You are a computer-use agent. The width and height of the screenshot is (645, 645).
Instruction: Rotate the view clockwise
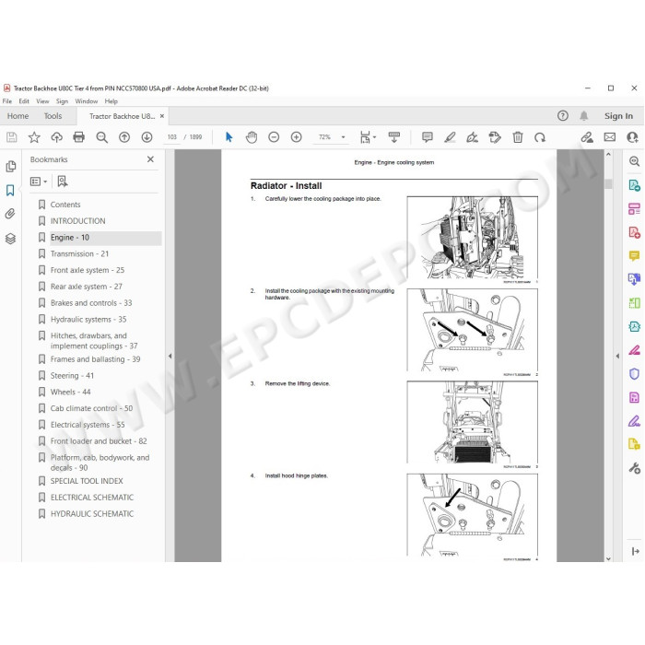pyautogui.click(x=540, y=137)
